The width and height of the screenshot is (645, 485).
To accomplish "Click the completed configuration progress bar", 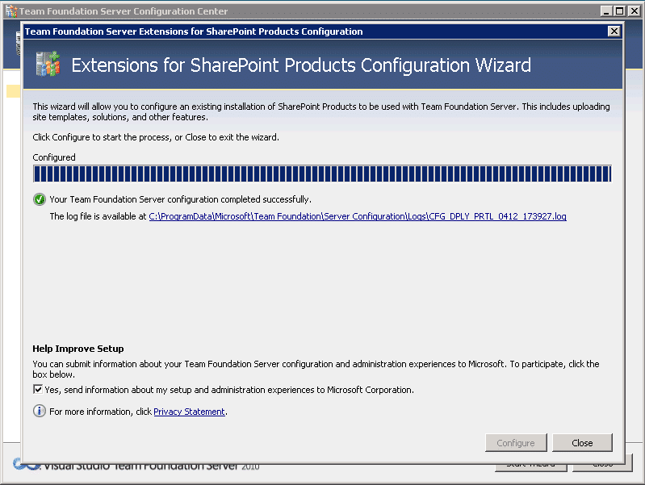I will (x=322, y=174).
